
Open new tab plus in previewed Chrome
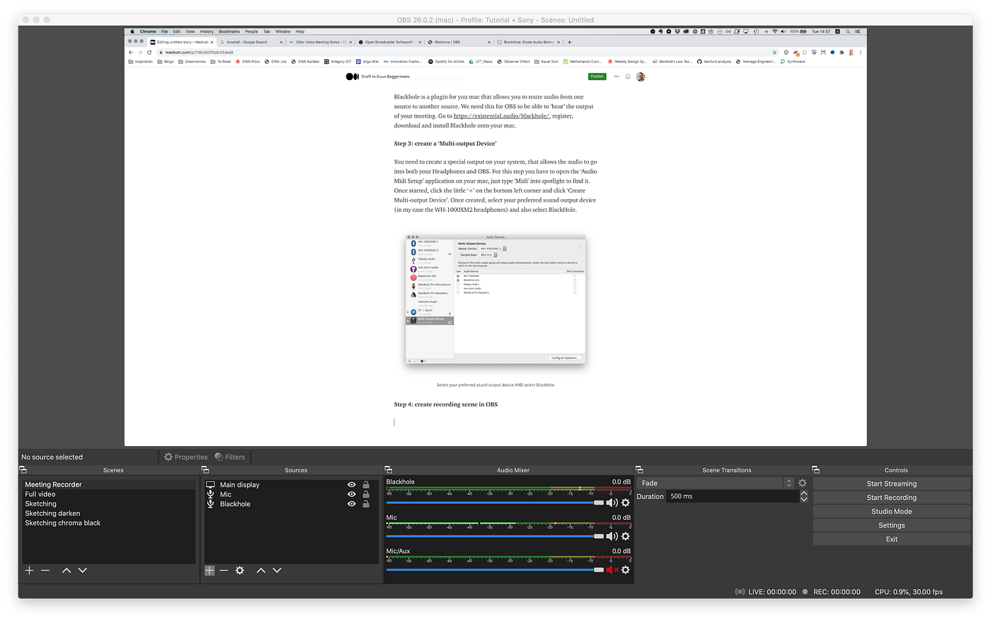click(569, 42)
